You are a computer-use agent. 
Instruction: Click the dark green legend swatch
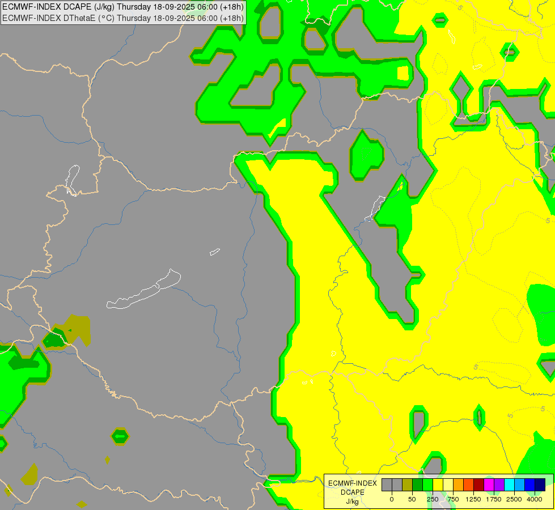pyautogui.click(x=418, y=484)
